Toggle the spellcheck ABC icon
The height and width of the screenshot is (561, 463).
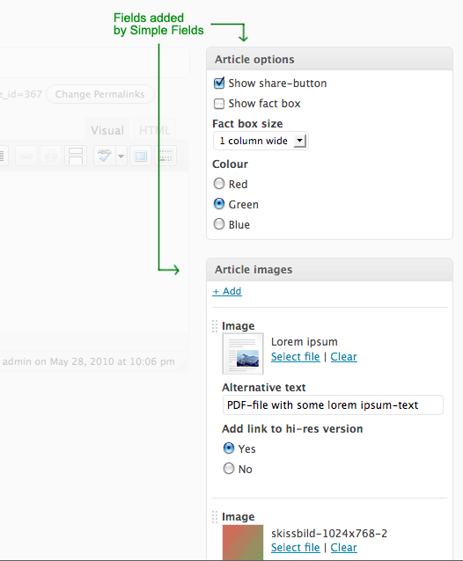point(105,156)
